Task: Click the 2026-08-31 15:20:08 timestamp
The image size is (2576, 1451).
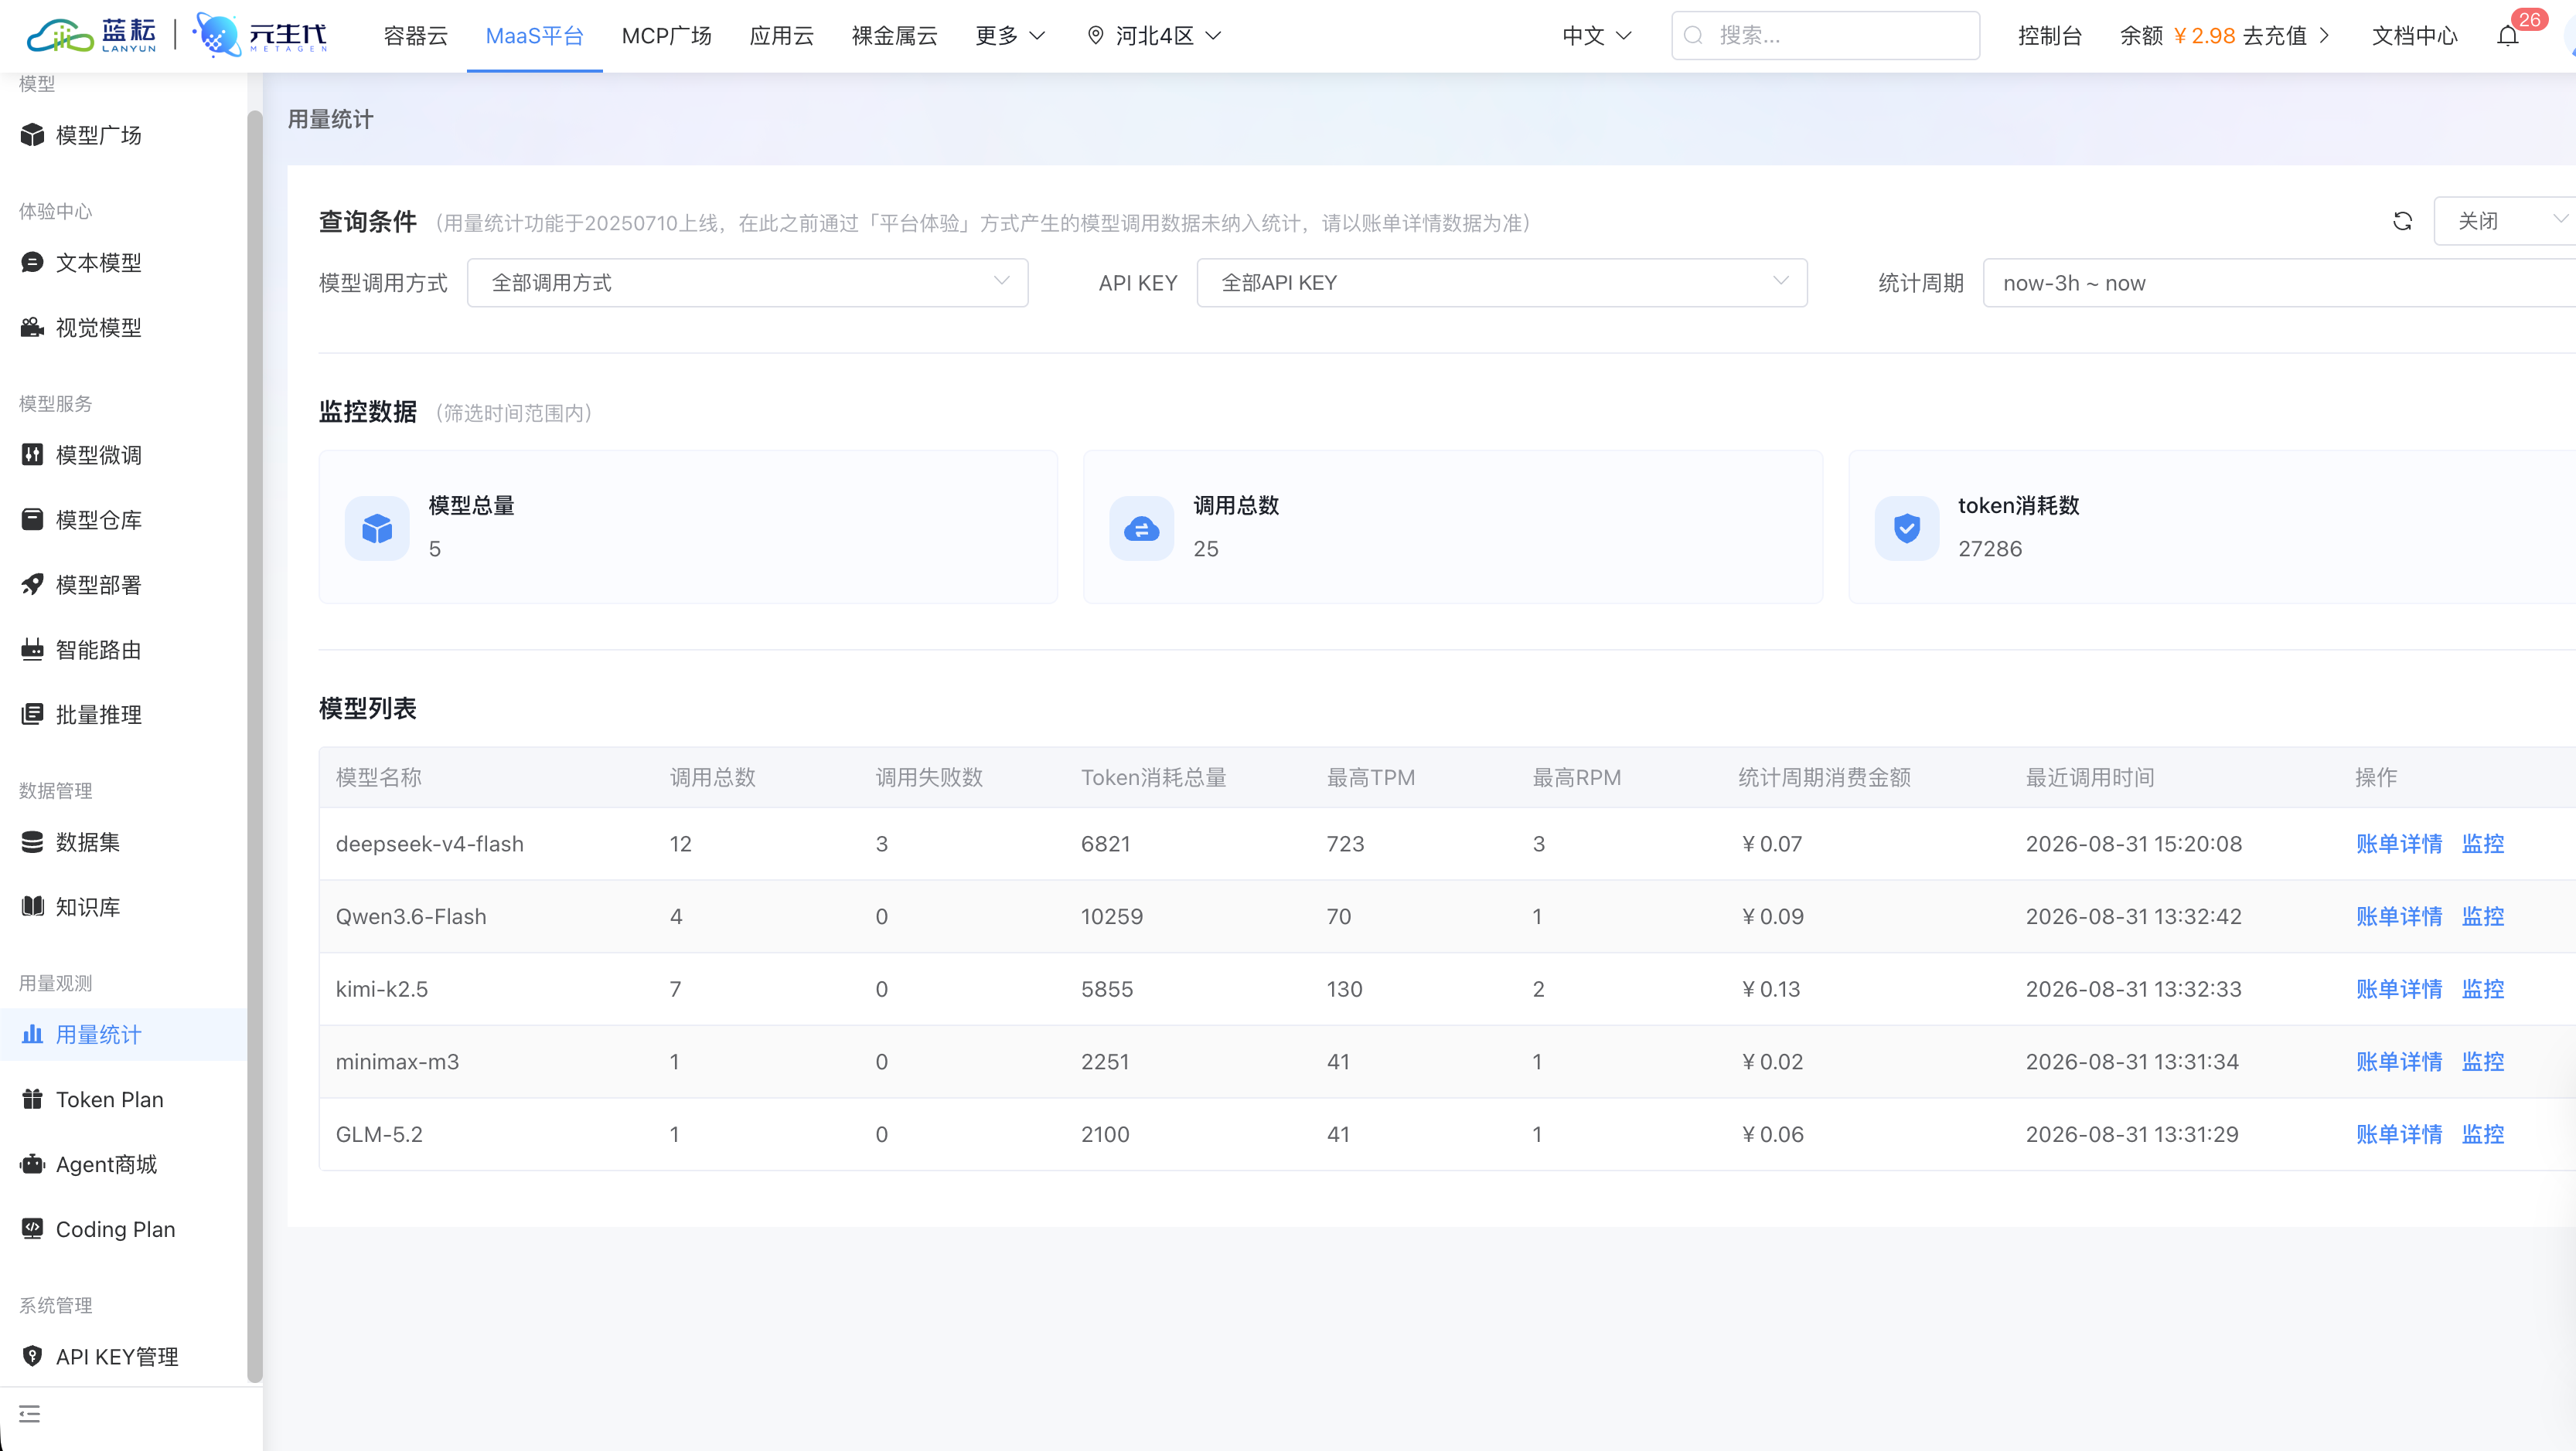Action: coord(2133,844)
